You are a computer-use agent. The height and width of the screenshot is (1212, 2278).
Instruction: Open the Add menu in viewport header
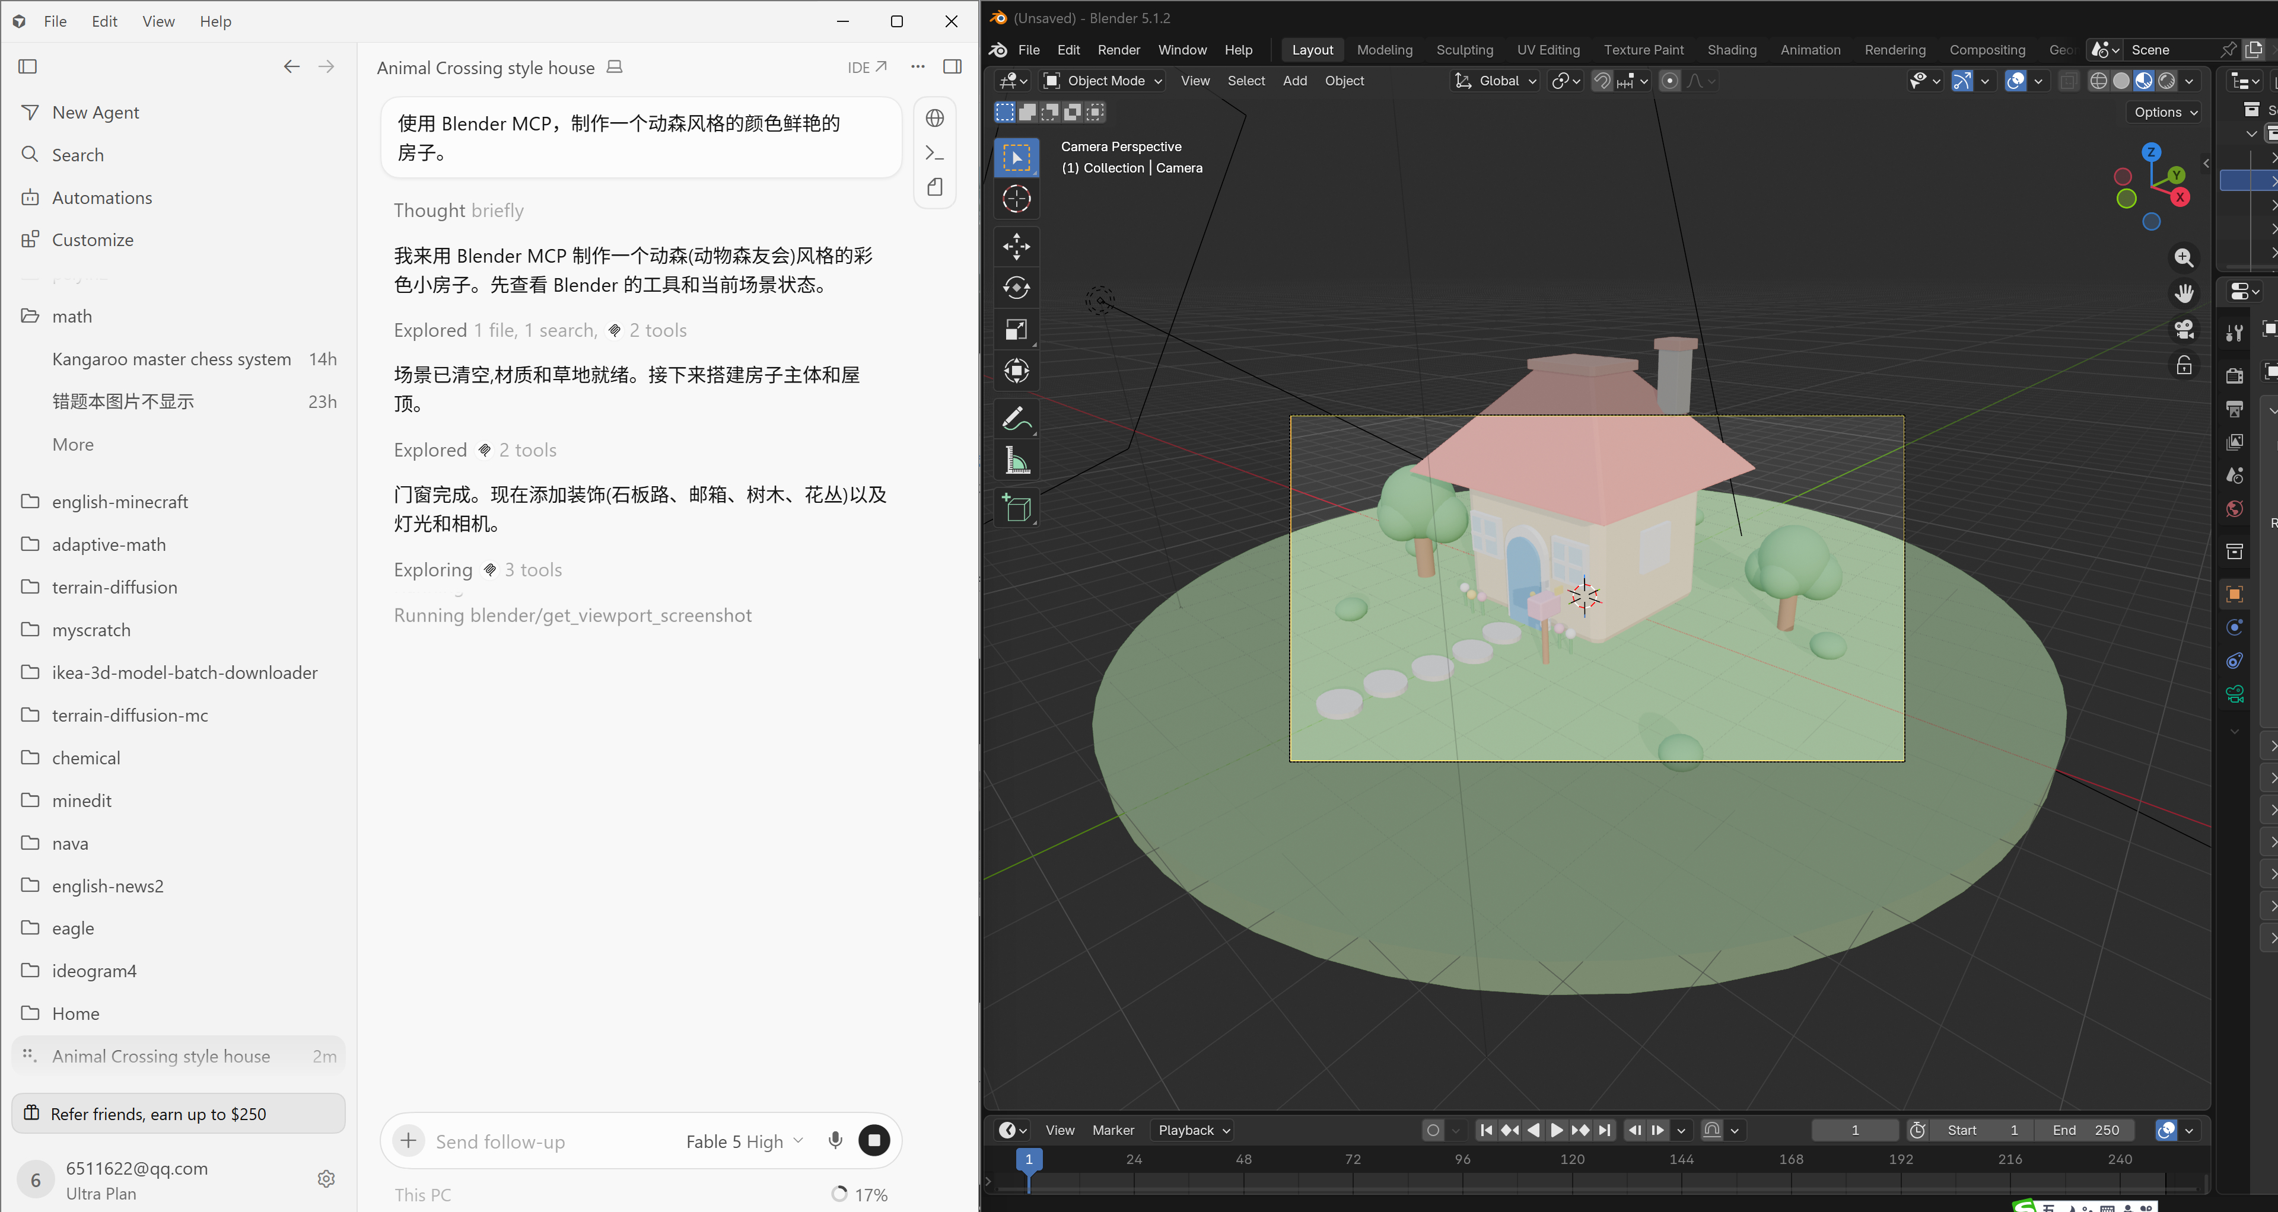click(x=1294, y=81)
